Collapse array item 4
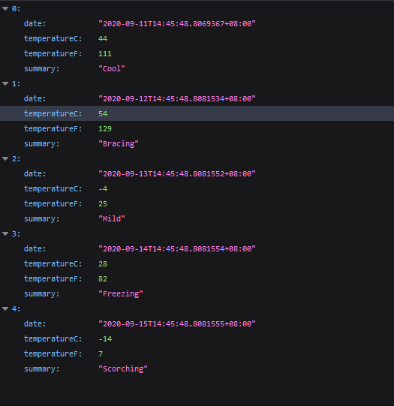 tap(5, 308)
